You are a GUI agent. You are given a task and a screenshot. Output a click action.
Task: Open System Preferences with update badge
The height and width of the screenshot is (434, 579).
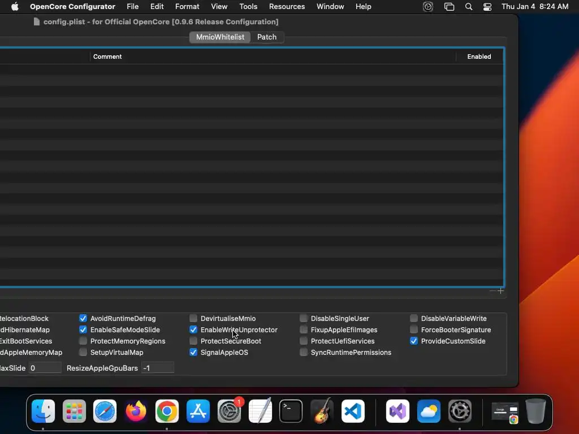tap(230, 411)
